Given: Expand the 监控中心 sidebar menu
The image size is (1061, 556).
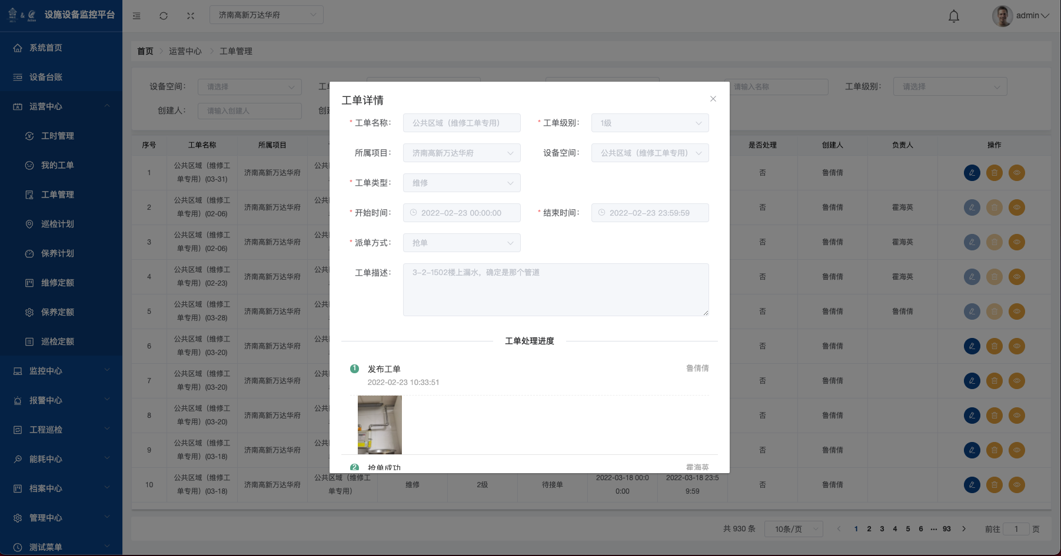Looking at the screenshot, I should click(x=61, y=371).
